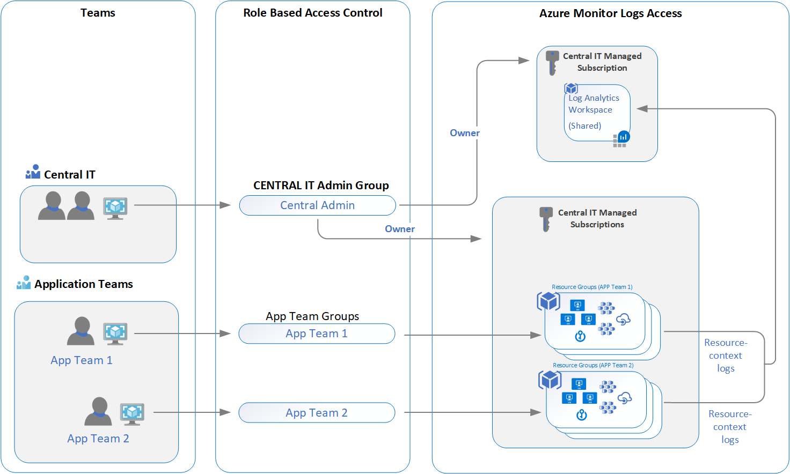Select the App Team 2 group pill
790x474 pixels.
[x=317, y=413]
